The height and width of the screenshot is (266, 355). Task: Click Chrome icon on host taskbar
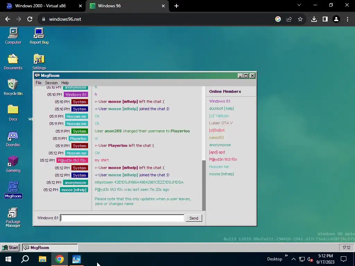[x=60, y=259]
